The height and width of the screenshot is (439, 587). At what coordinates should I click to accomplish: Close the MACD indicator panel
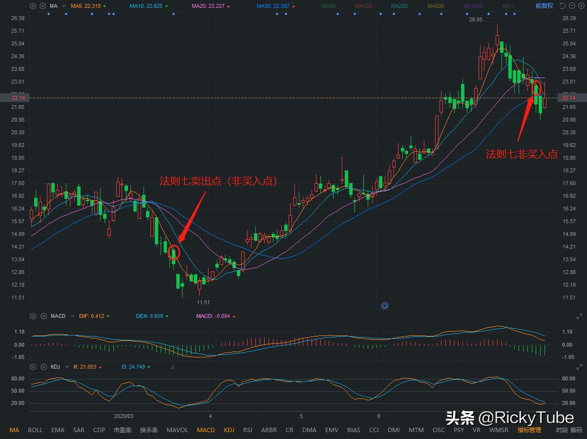click(42, 316)
